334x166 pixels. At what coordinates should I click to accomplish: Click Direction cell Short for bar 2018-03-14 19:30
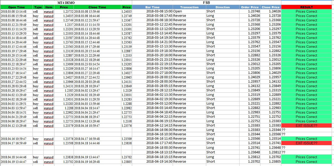pyautogui.click(x=211, y=38)
